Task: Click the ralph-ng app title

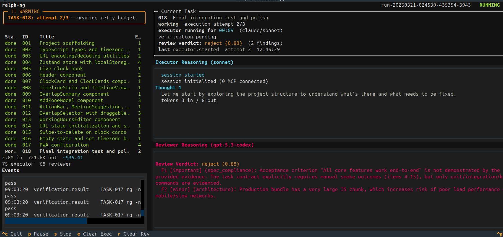Action: pyautogui.click(x=14, y=5)
